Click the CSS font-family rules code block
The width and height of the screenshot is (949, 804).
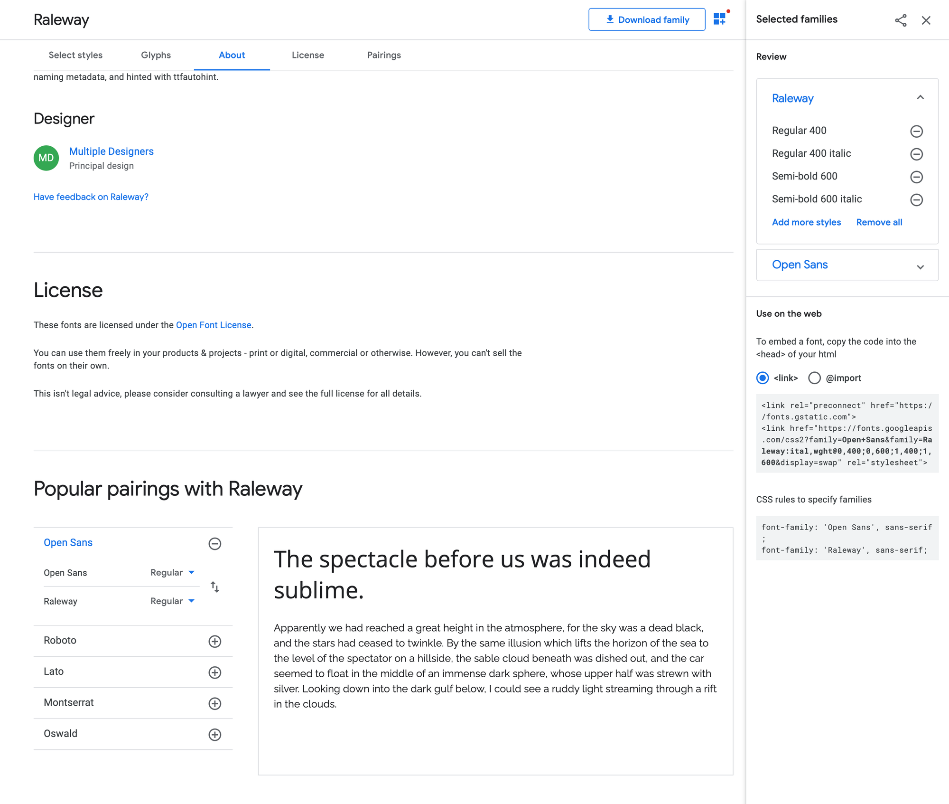click(847, 538)
